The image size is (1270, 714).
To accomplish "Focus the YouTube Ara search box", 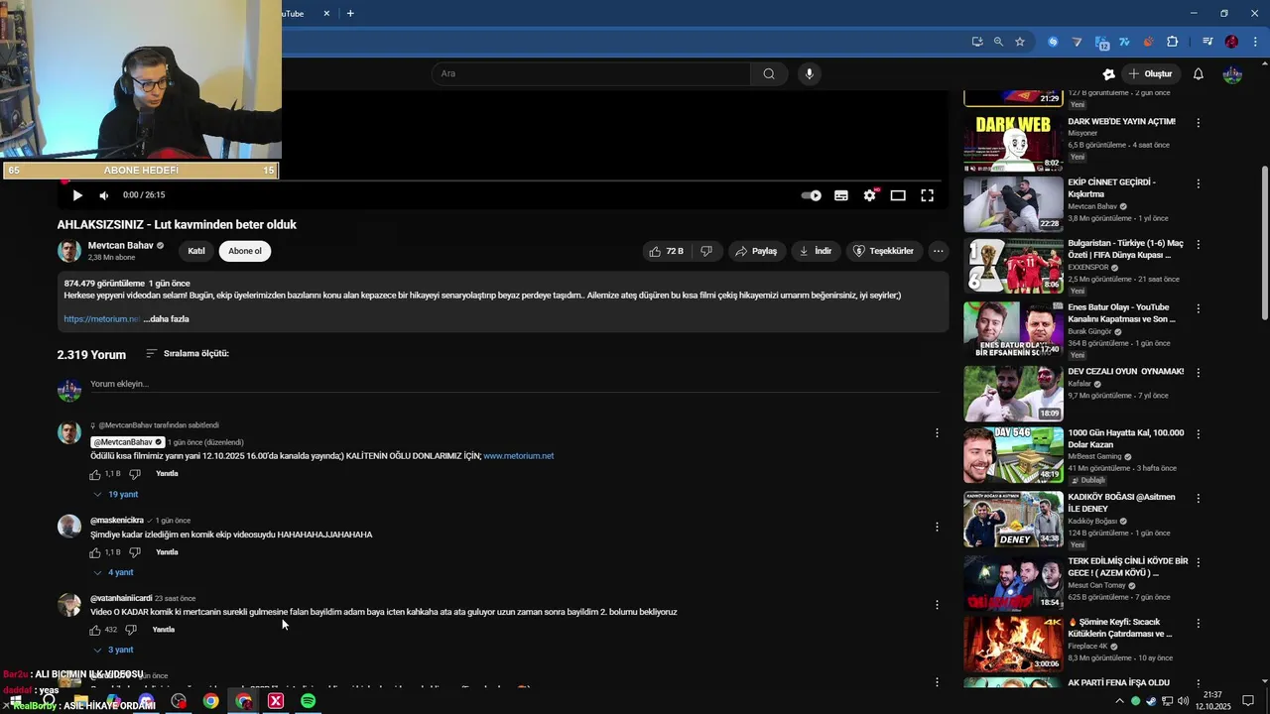I will pyautogui.click(x=591, y=73).
